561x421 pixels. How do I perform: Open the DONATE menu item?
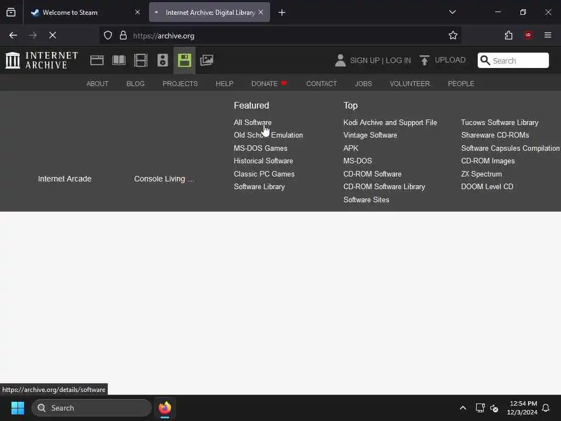(x=268, y=83)
